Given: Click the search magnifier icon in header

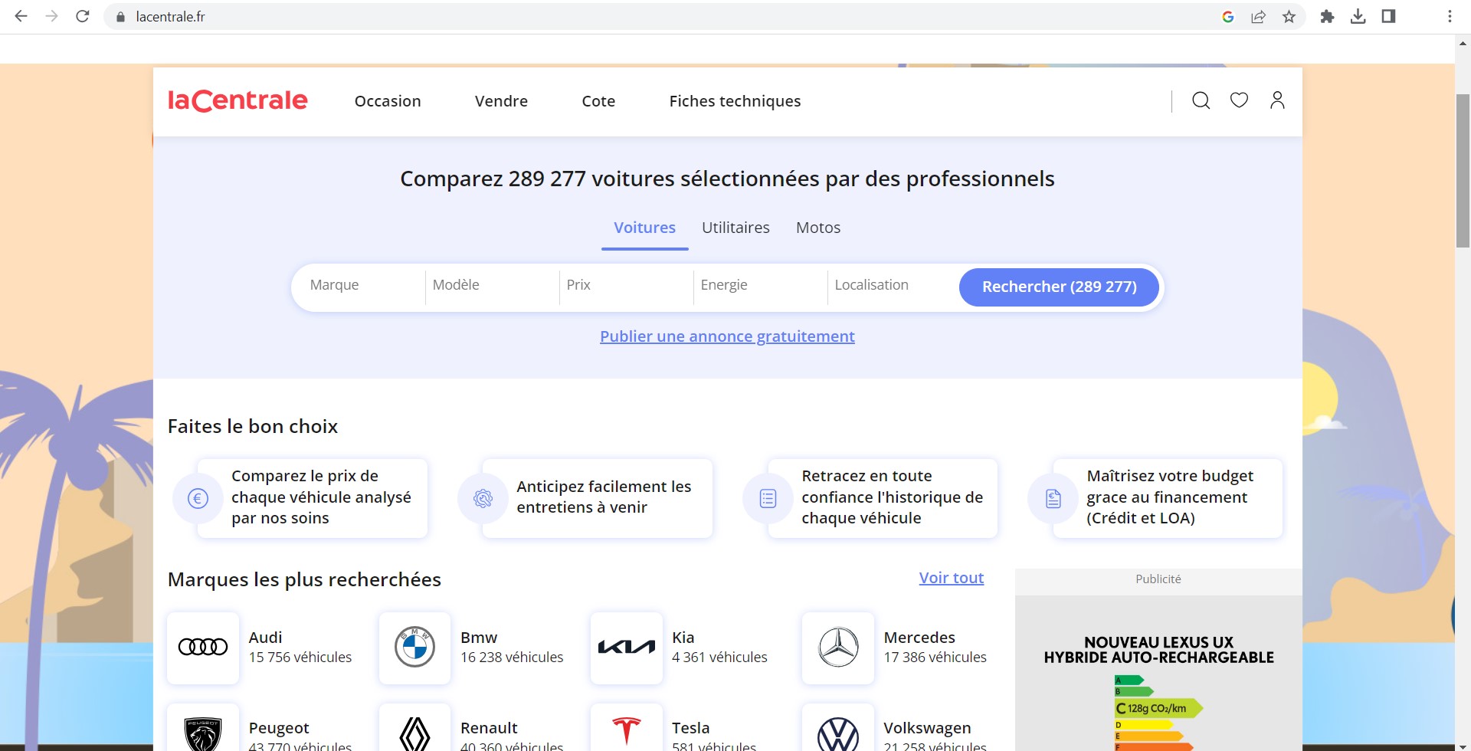Looking at the screenshot, I should click(1201, 100).
